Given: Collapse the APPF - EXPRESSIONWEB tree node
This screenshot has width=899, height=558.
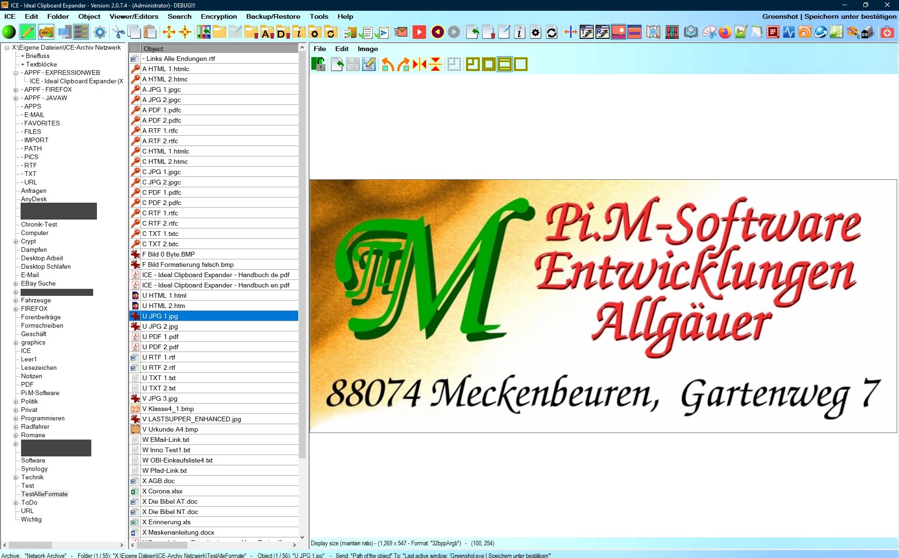Looking at the screenshot, I should click(15, 73).
